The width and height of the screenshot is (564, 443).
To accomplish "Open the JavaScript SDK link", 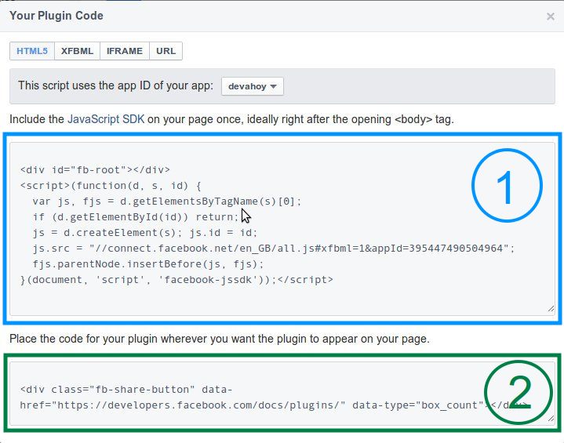I will tap(106, 119).
